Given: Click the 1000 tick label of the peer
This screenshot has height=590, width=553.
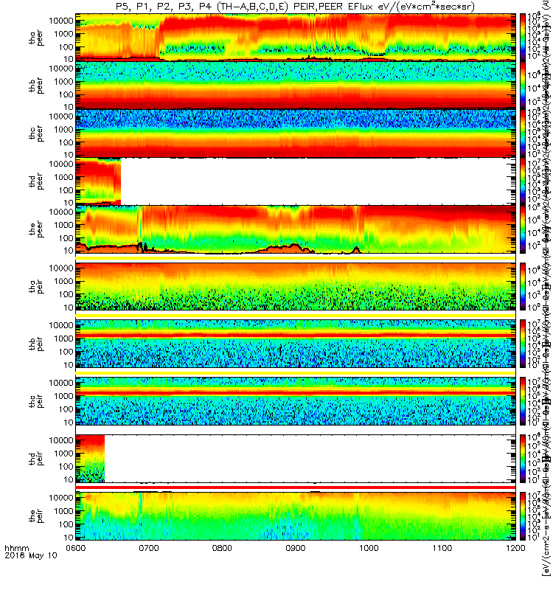Looking at the screenshot, I should click(x=63, y=225).
